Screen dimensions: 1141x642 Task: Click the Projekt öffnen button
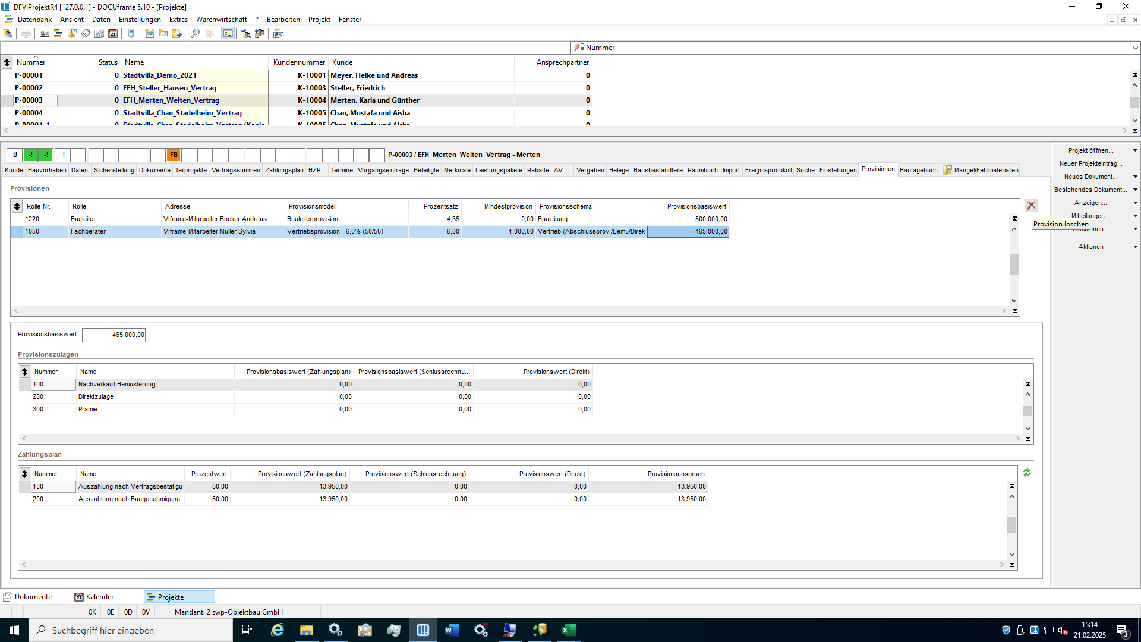[x=1091, y=150]
